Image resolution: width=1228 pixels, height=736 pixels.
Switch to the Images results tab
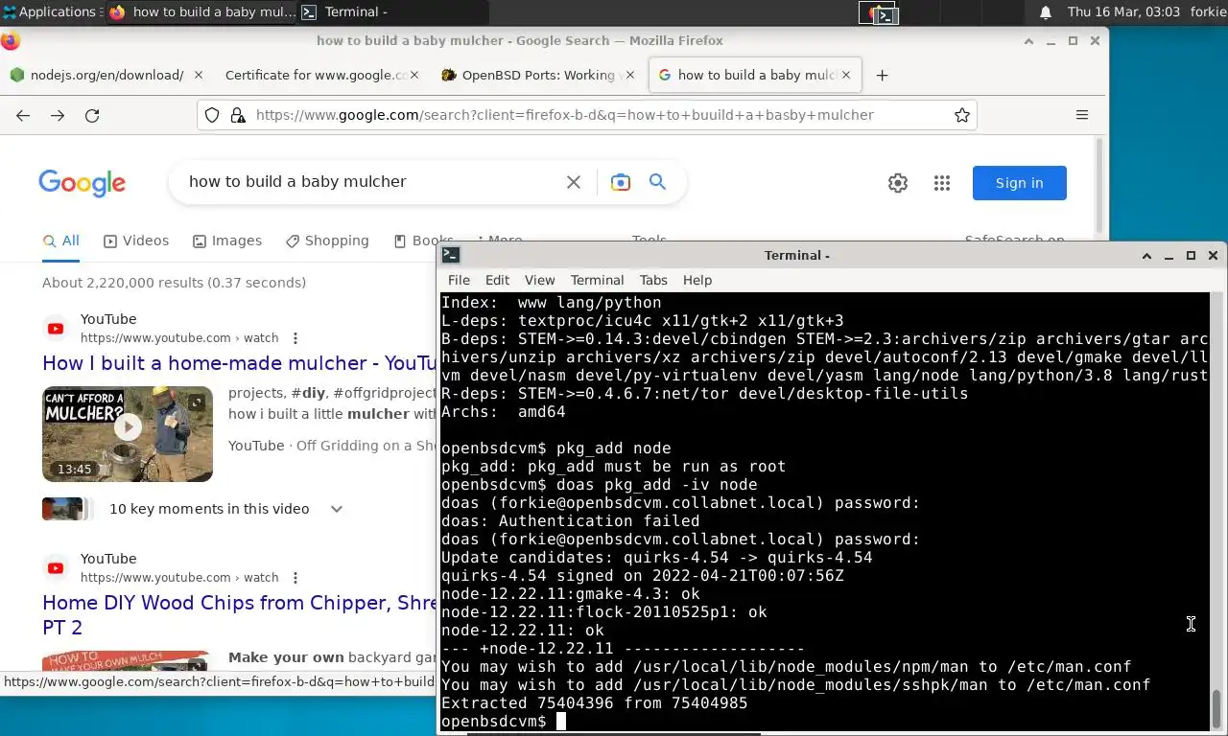[x=227, y=241]
